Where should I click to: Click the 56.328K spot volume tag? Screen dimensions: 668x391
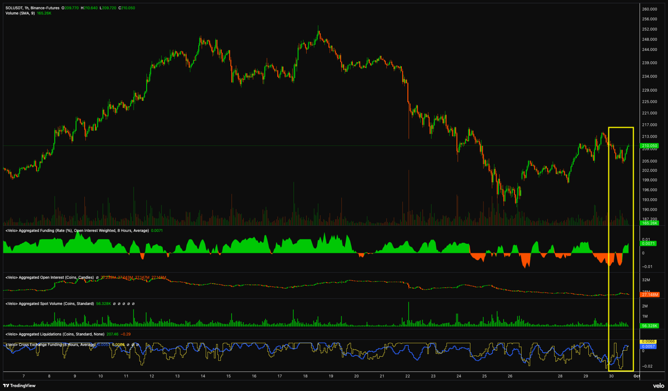tap(649, 326)
